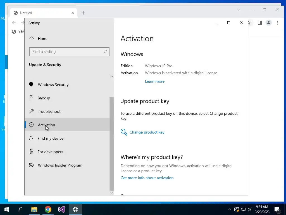
Task: Open Find my device settings
Action: pos(67,138)
